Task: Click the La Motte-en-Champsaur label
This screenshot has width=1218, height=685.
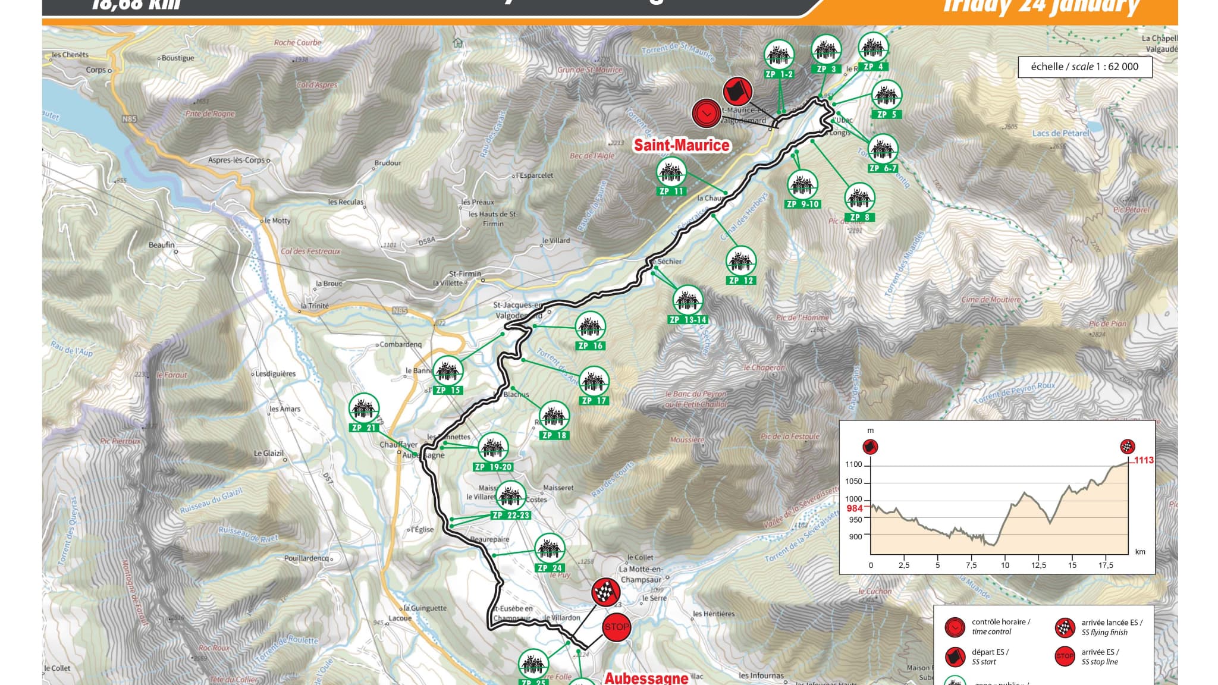Action: (641, 574)
